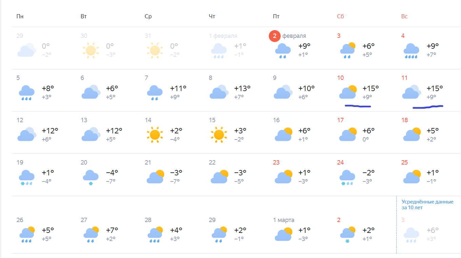461x258 pixels.
Task: Click the cloudy icon for day 8
Action: pyautogui.click(x=219, y=92)
